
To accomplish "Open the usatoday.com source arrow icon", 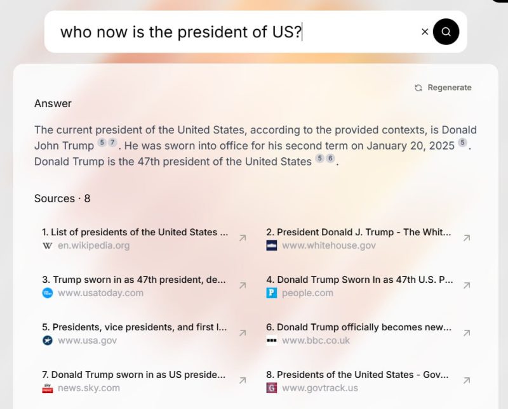I will click(243, 285).
